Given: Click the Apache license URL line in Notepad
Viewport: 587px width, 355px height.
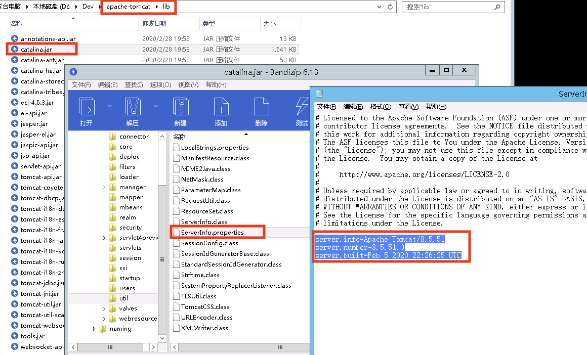Looking at the screenshot, I should (x=424, y=174).
